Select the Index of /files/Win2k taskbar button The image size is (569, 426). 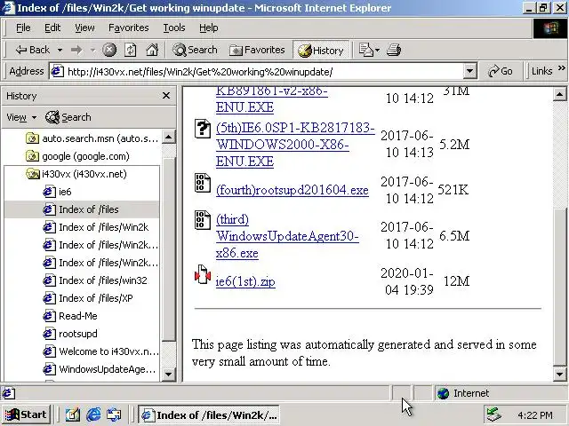click(x=209, y=414)
